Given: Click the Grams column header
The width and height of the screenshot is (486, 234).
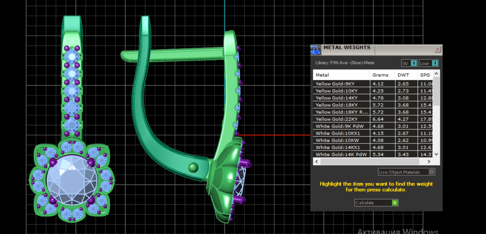Looking at the screenshot, I should pyautogui.click(x=382, y=75).
